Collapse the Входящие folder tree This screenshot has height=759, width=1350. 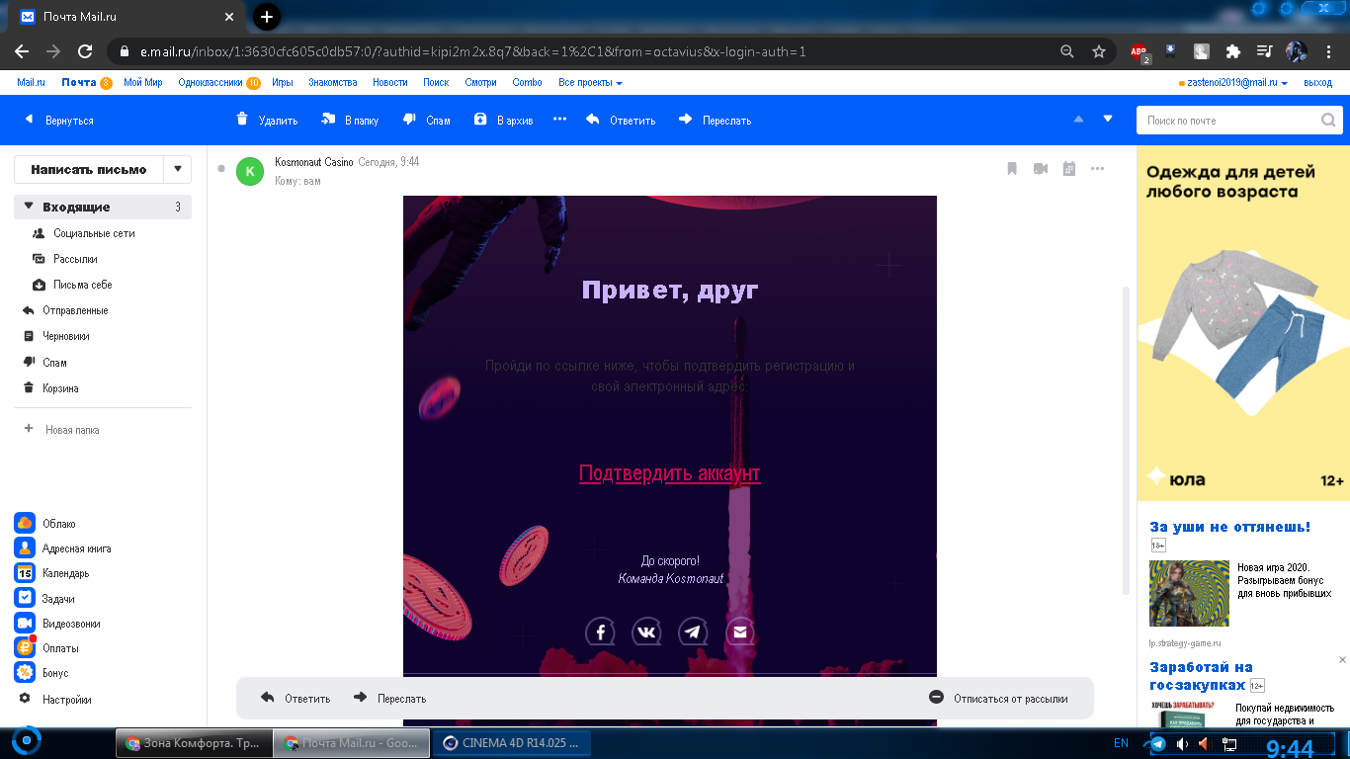[x=29, y=207]
